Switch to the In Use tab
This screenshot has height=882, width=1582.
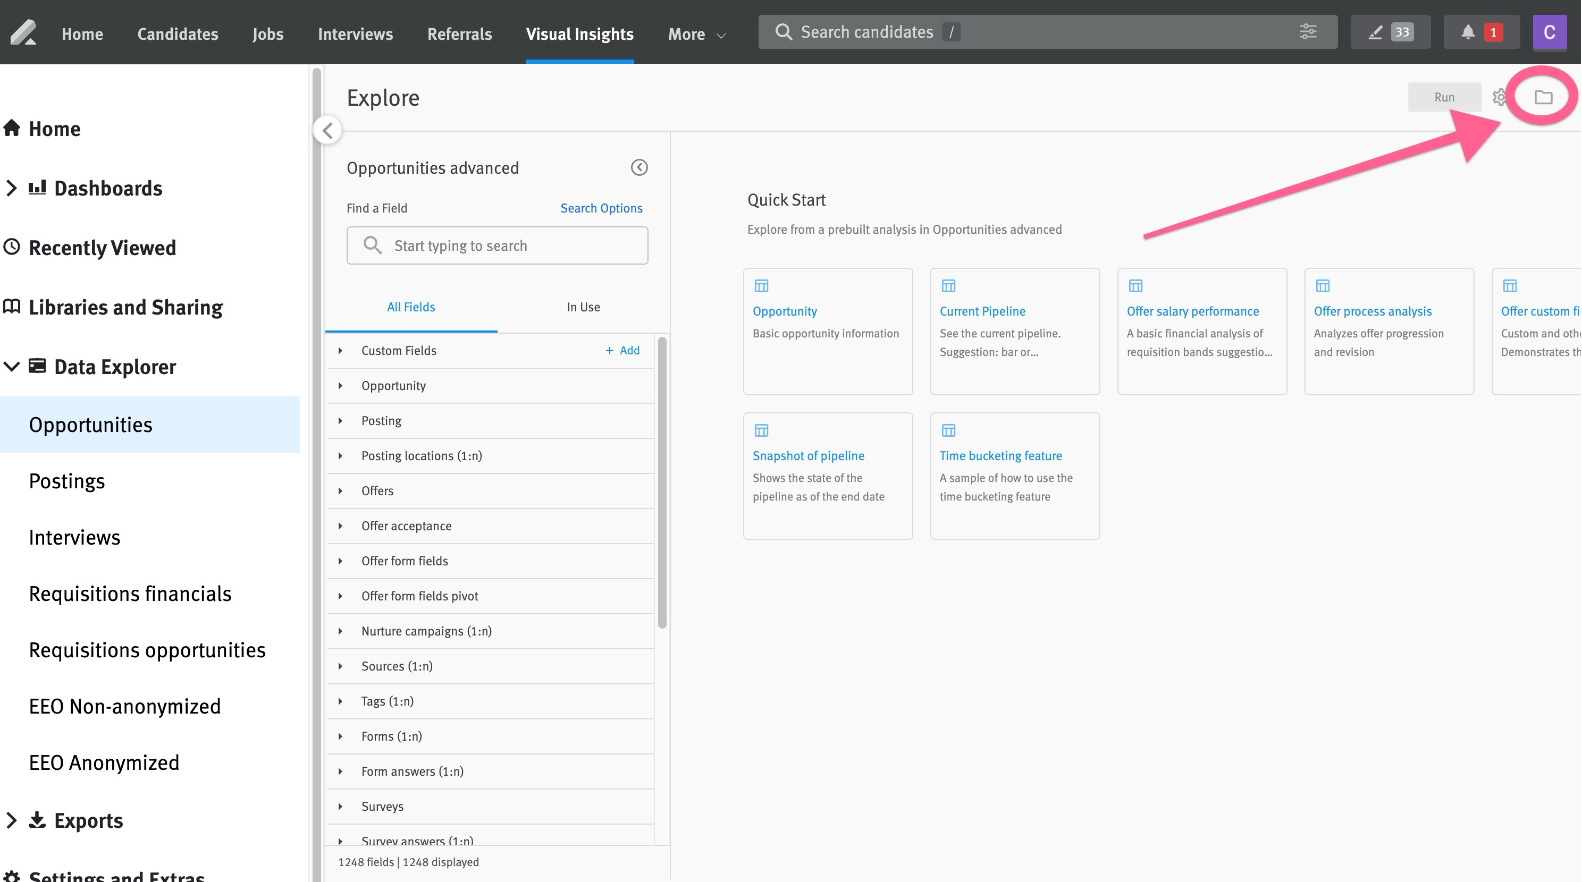pyautogui.click(x=584, y=307)
